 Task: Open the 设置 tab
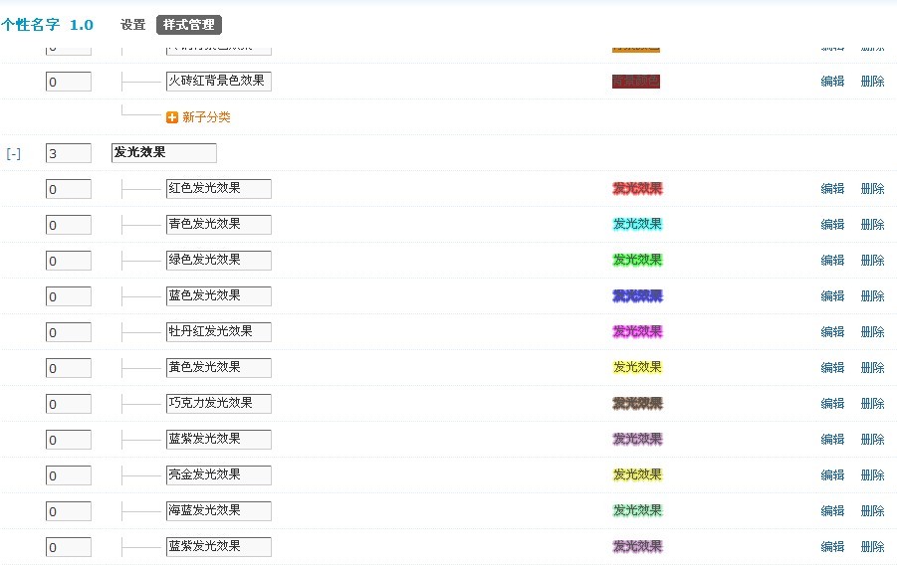(132, 25)
